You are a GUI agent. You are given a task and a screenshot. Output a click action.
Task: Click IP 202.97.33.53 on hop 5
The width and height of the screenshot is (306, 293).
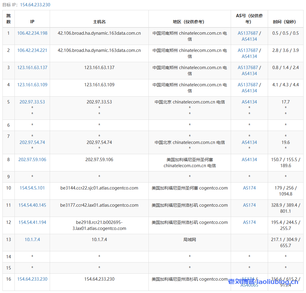pos(32,102)
